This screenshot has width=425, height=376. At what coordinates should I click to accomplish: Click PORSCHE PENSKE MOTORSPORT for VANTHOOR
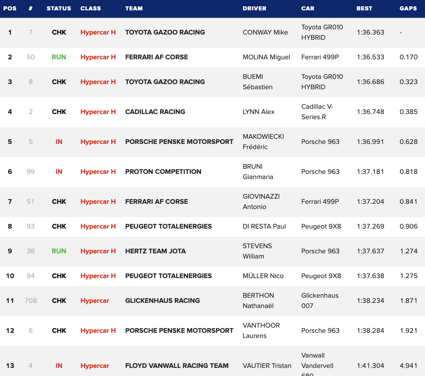[179, 331]
